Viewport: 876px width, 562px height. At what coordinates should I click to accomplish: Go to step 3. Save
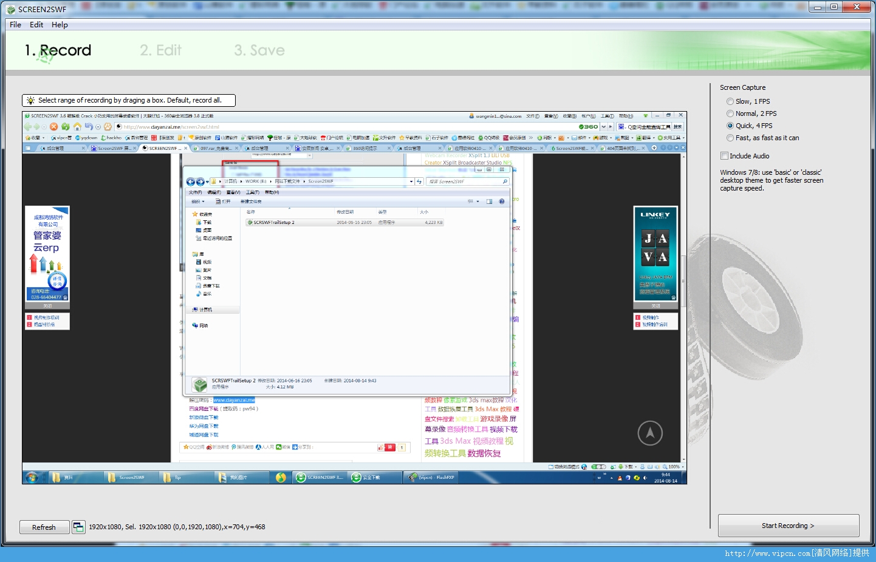[x=259, y=50]
